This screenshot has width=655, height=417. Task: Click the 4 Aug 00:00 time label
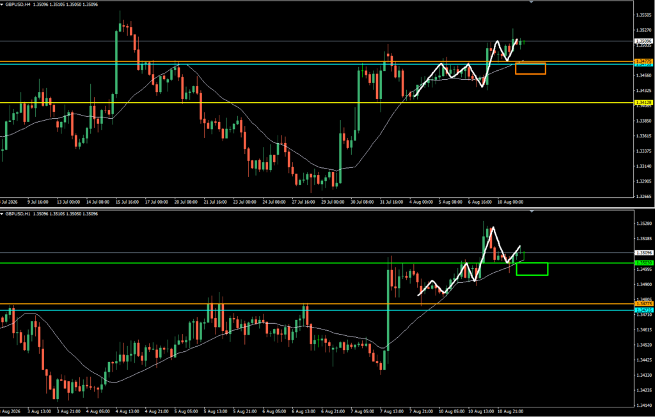pos(421,202)
